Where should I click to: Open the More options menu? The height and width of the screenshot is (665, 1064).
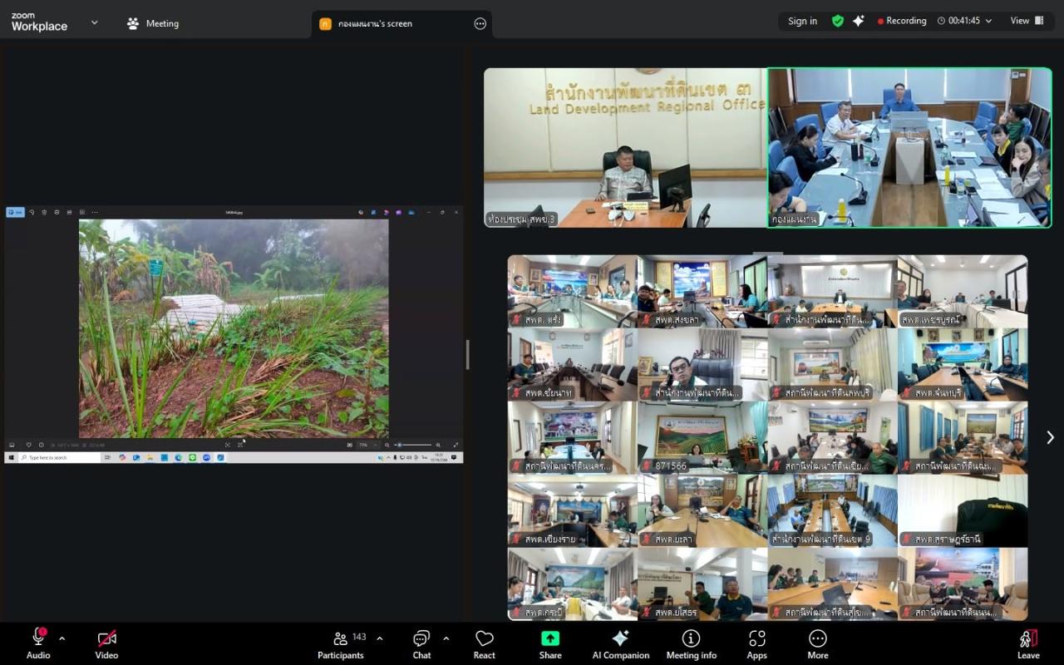tap(818, 643)
